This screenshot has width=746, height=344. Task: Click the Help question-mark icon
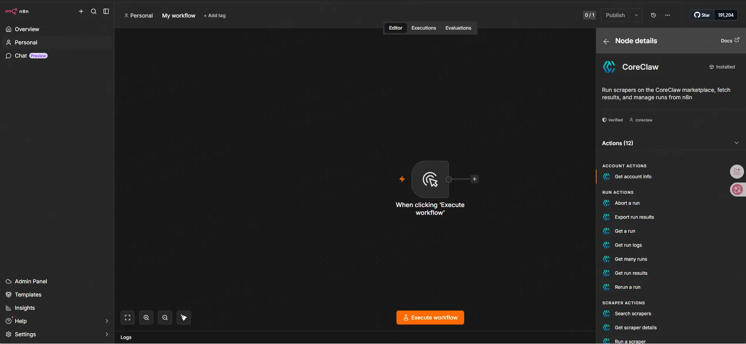9,321
